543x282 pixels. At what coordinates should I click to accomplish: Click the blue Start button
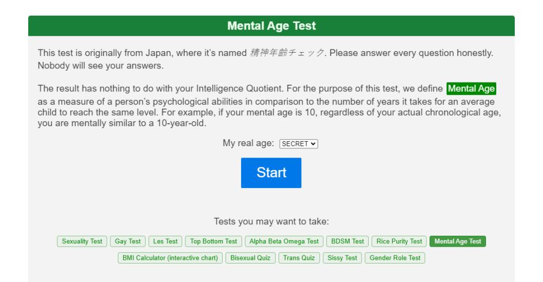271,173
